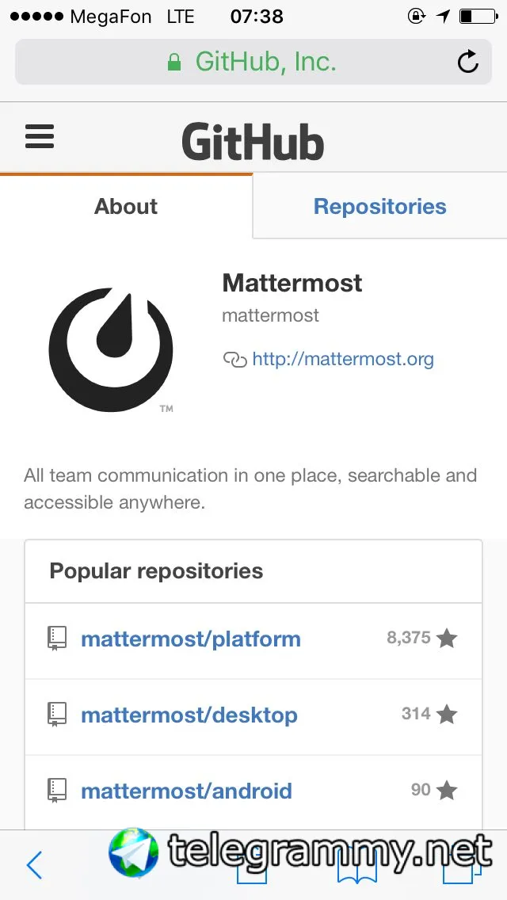The image size is (507, 900).
Task: Go to the mattermost/android repository
Action: pyautogui.click(x=186, y=791)
